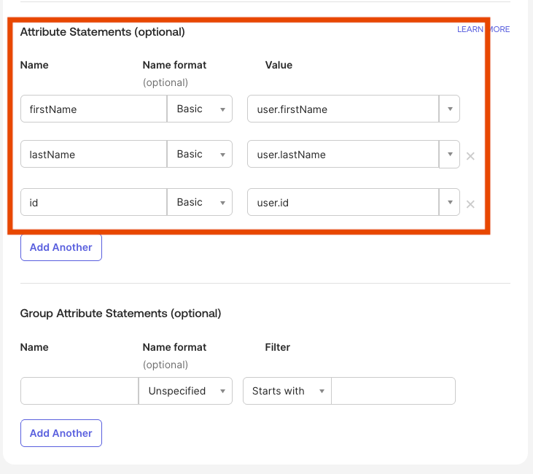The width and height of the screenshot is (533, 474).
Task: Click the group filter value field
Action: [x=393, y=391]
